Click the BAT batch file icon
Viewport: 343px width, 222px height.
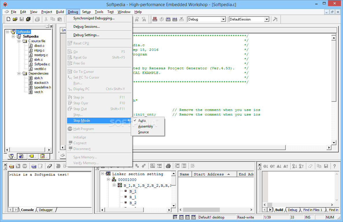point(12,166)
